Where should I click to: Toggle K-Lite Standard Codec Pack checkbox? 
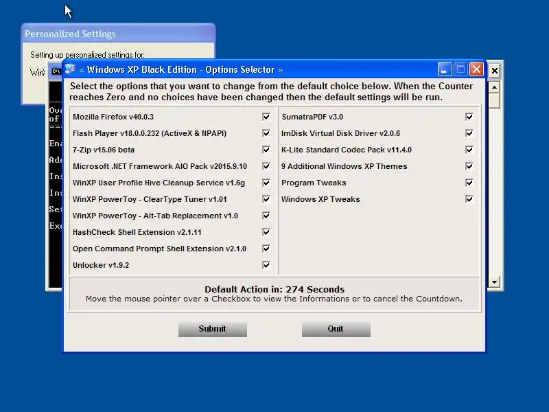pyautogui.click(x=469, y=150)
